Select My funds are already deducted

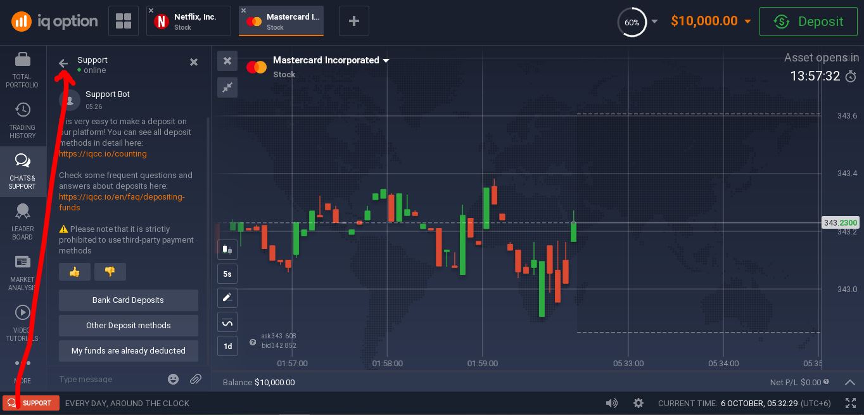point(129,351)
